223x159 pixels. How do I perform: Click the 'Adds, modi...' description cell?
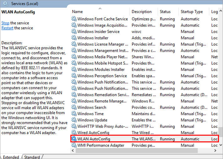pos(143,38)
